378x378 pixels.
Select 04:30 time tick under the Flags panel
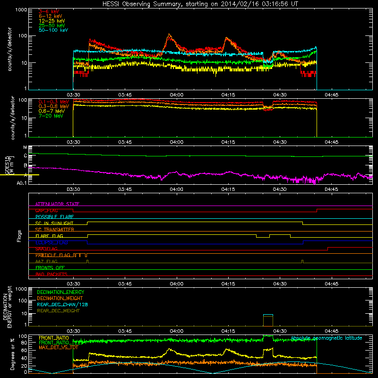click(280, 284)
